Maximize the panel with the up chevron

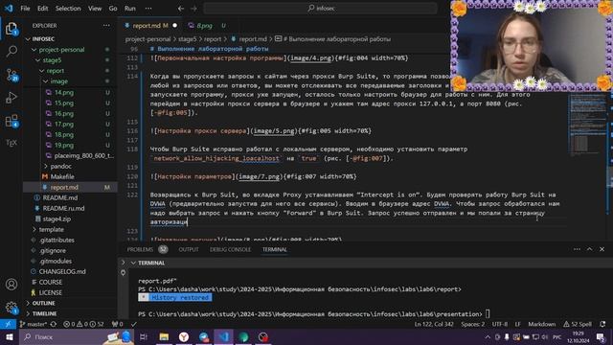(x=590, y=249)
